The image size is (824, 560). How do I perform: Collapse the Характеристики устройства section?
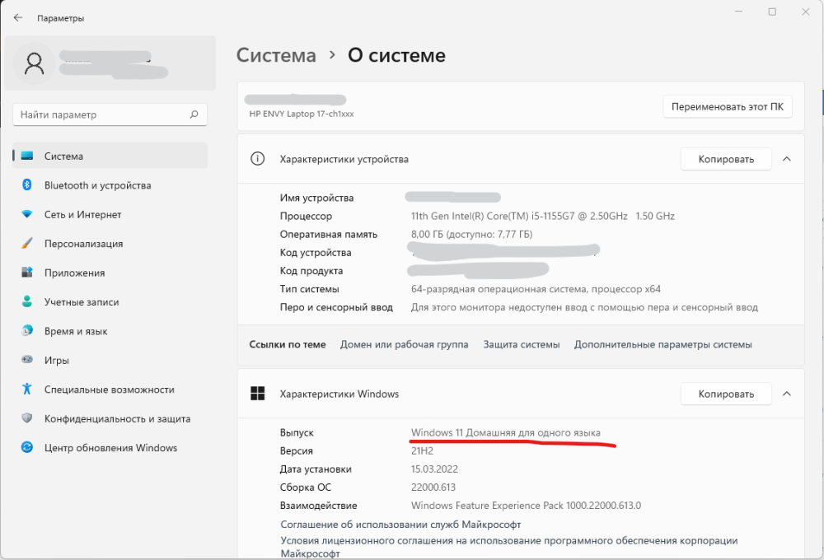coord(786,159)
